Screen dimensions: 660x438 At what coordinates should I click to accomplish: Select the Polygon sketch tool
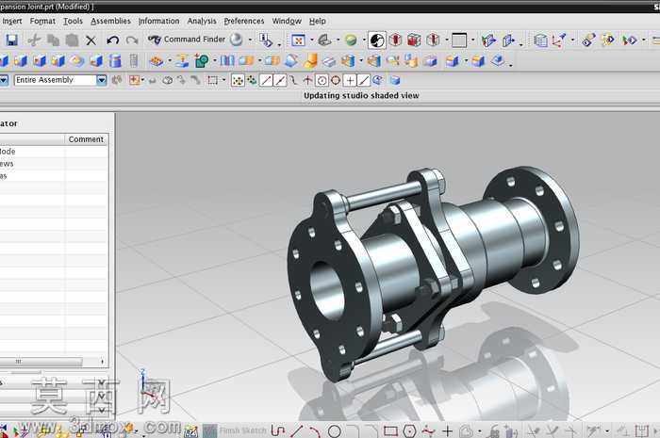[x=409, y=430]
